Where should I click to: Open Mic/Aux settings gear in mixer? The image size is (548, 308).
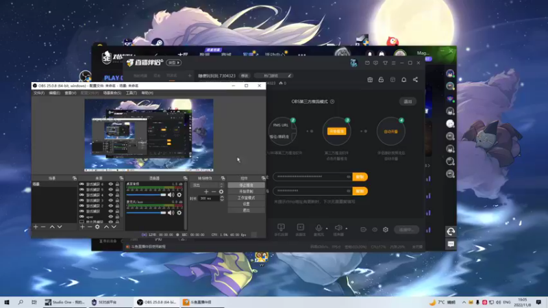[x=179, y=213]
